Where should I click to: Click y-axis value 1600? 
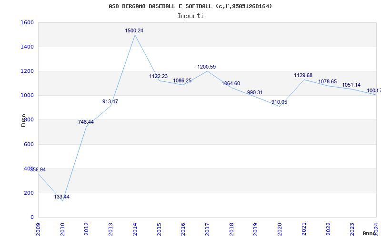[x=27, y=22]
